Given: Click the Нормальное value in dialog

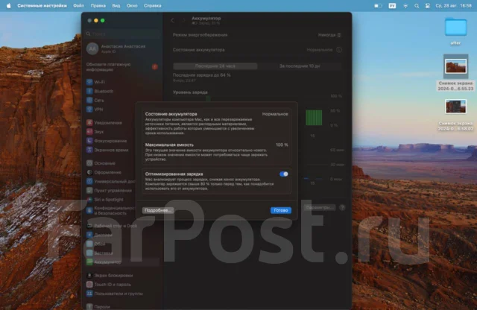Looking at the screenshot, I should [x=275, y=114].
